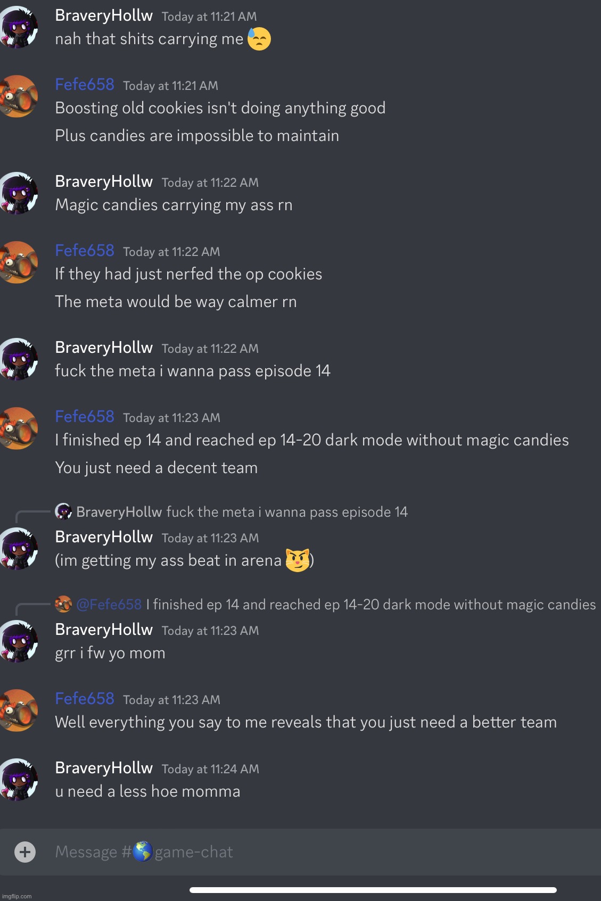
Task: Open BraveryHollw's avatar on the 'grr i fw yo mom' message
Action: 19,641
